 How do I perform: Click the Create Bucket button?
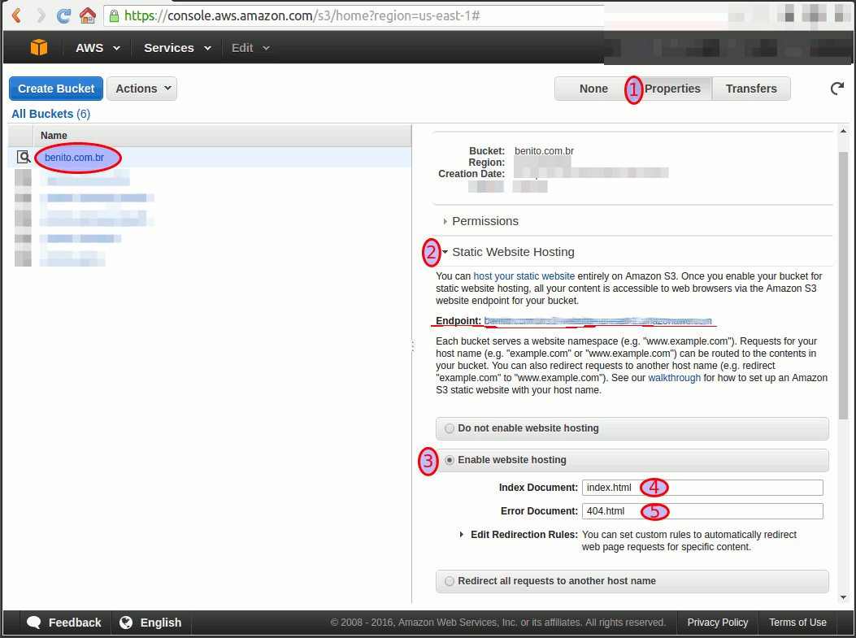tap(56, 89)
